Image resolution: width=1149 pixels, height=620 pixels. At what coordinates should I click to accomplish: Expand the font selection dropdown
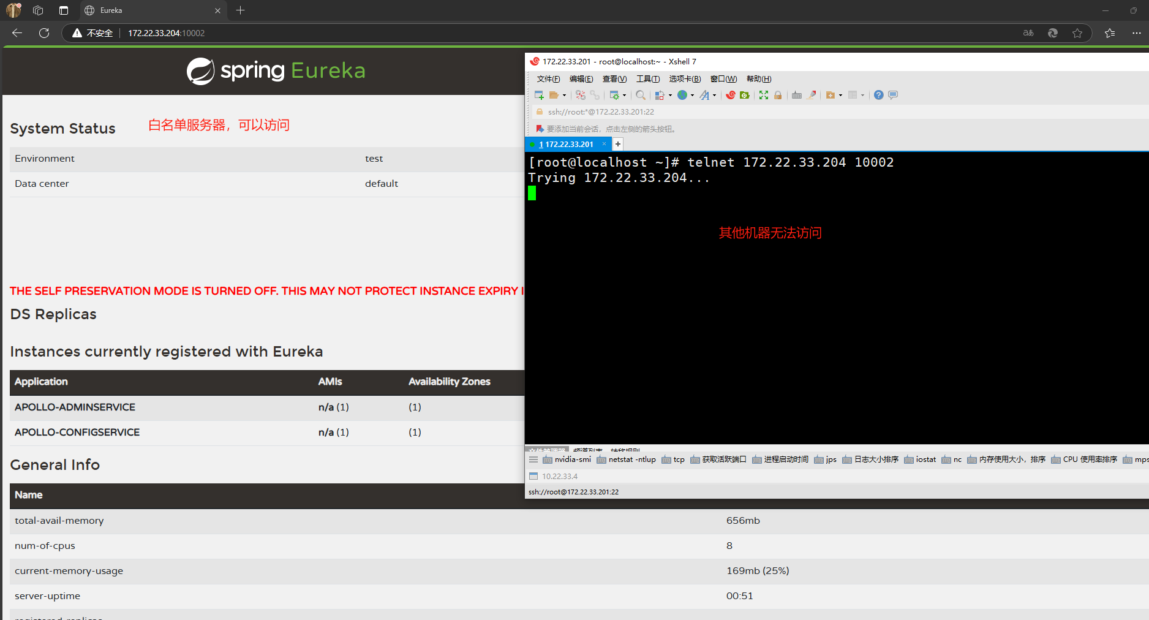pos(714,95)
